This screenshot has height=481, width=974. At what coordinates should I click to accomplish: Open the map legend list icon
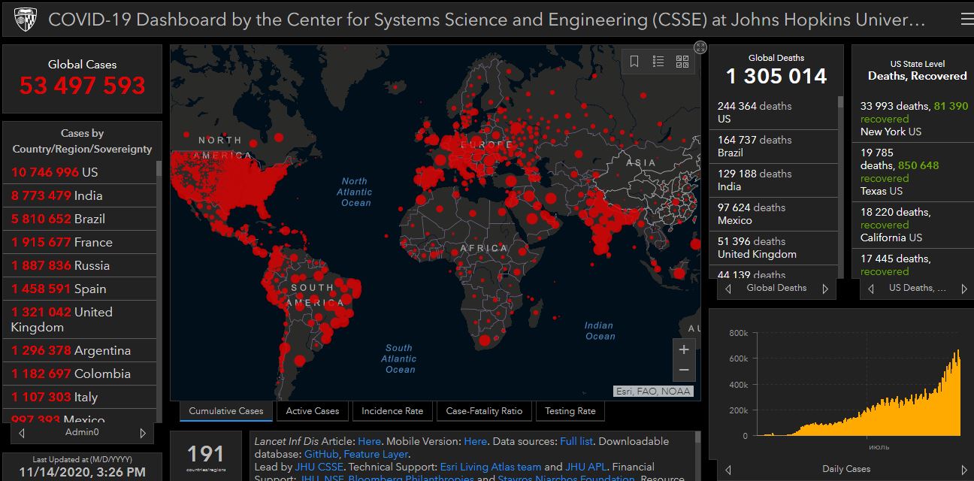tap(658, 62)
